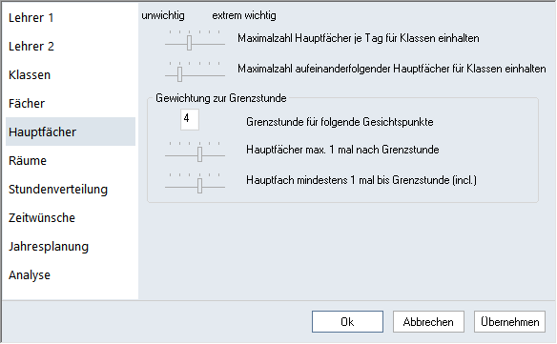Open the Lehrer 1 settings page
This screenshot has width=557, height=344.
(x=31, y=18)
